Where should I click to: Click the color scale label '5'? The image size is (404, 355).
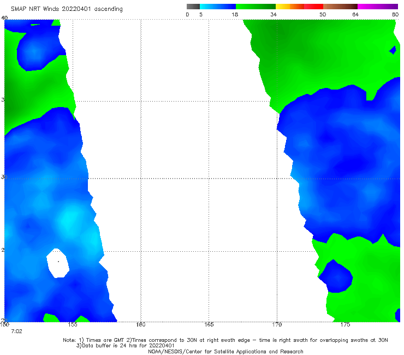pos(201,15)
